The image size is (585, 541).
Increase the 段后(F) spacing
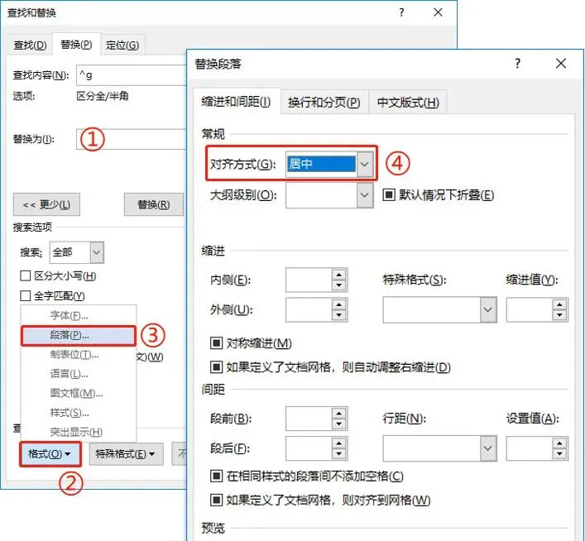[338, 443]
